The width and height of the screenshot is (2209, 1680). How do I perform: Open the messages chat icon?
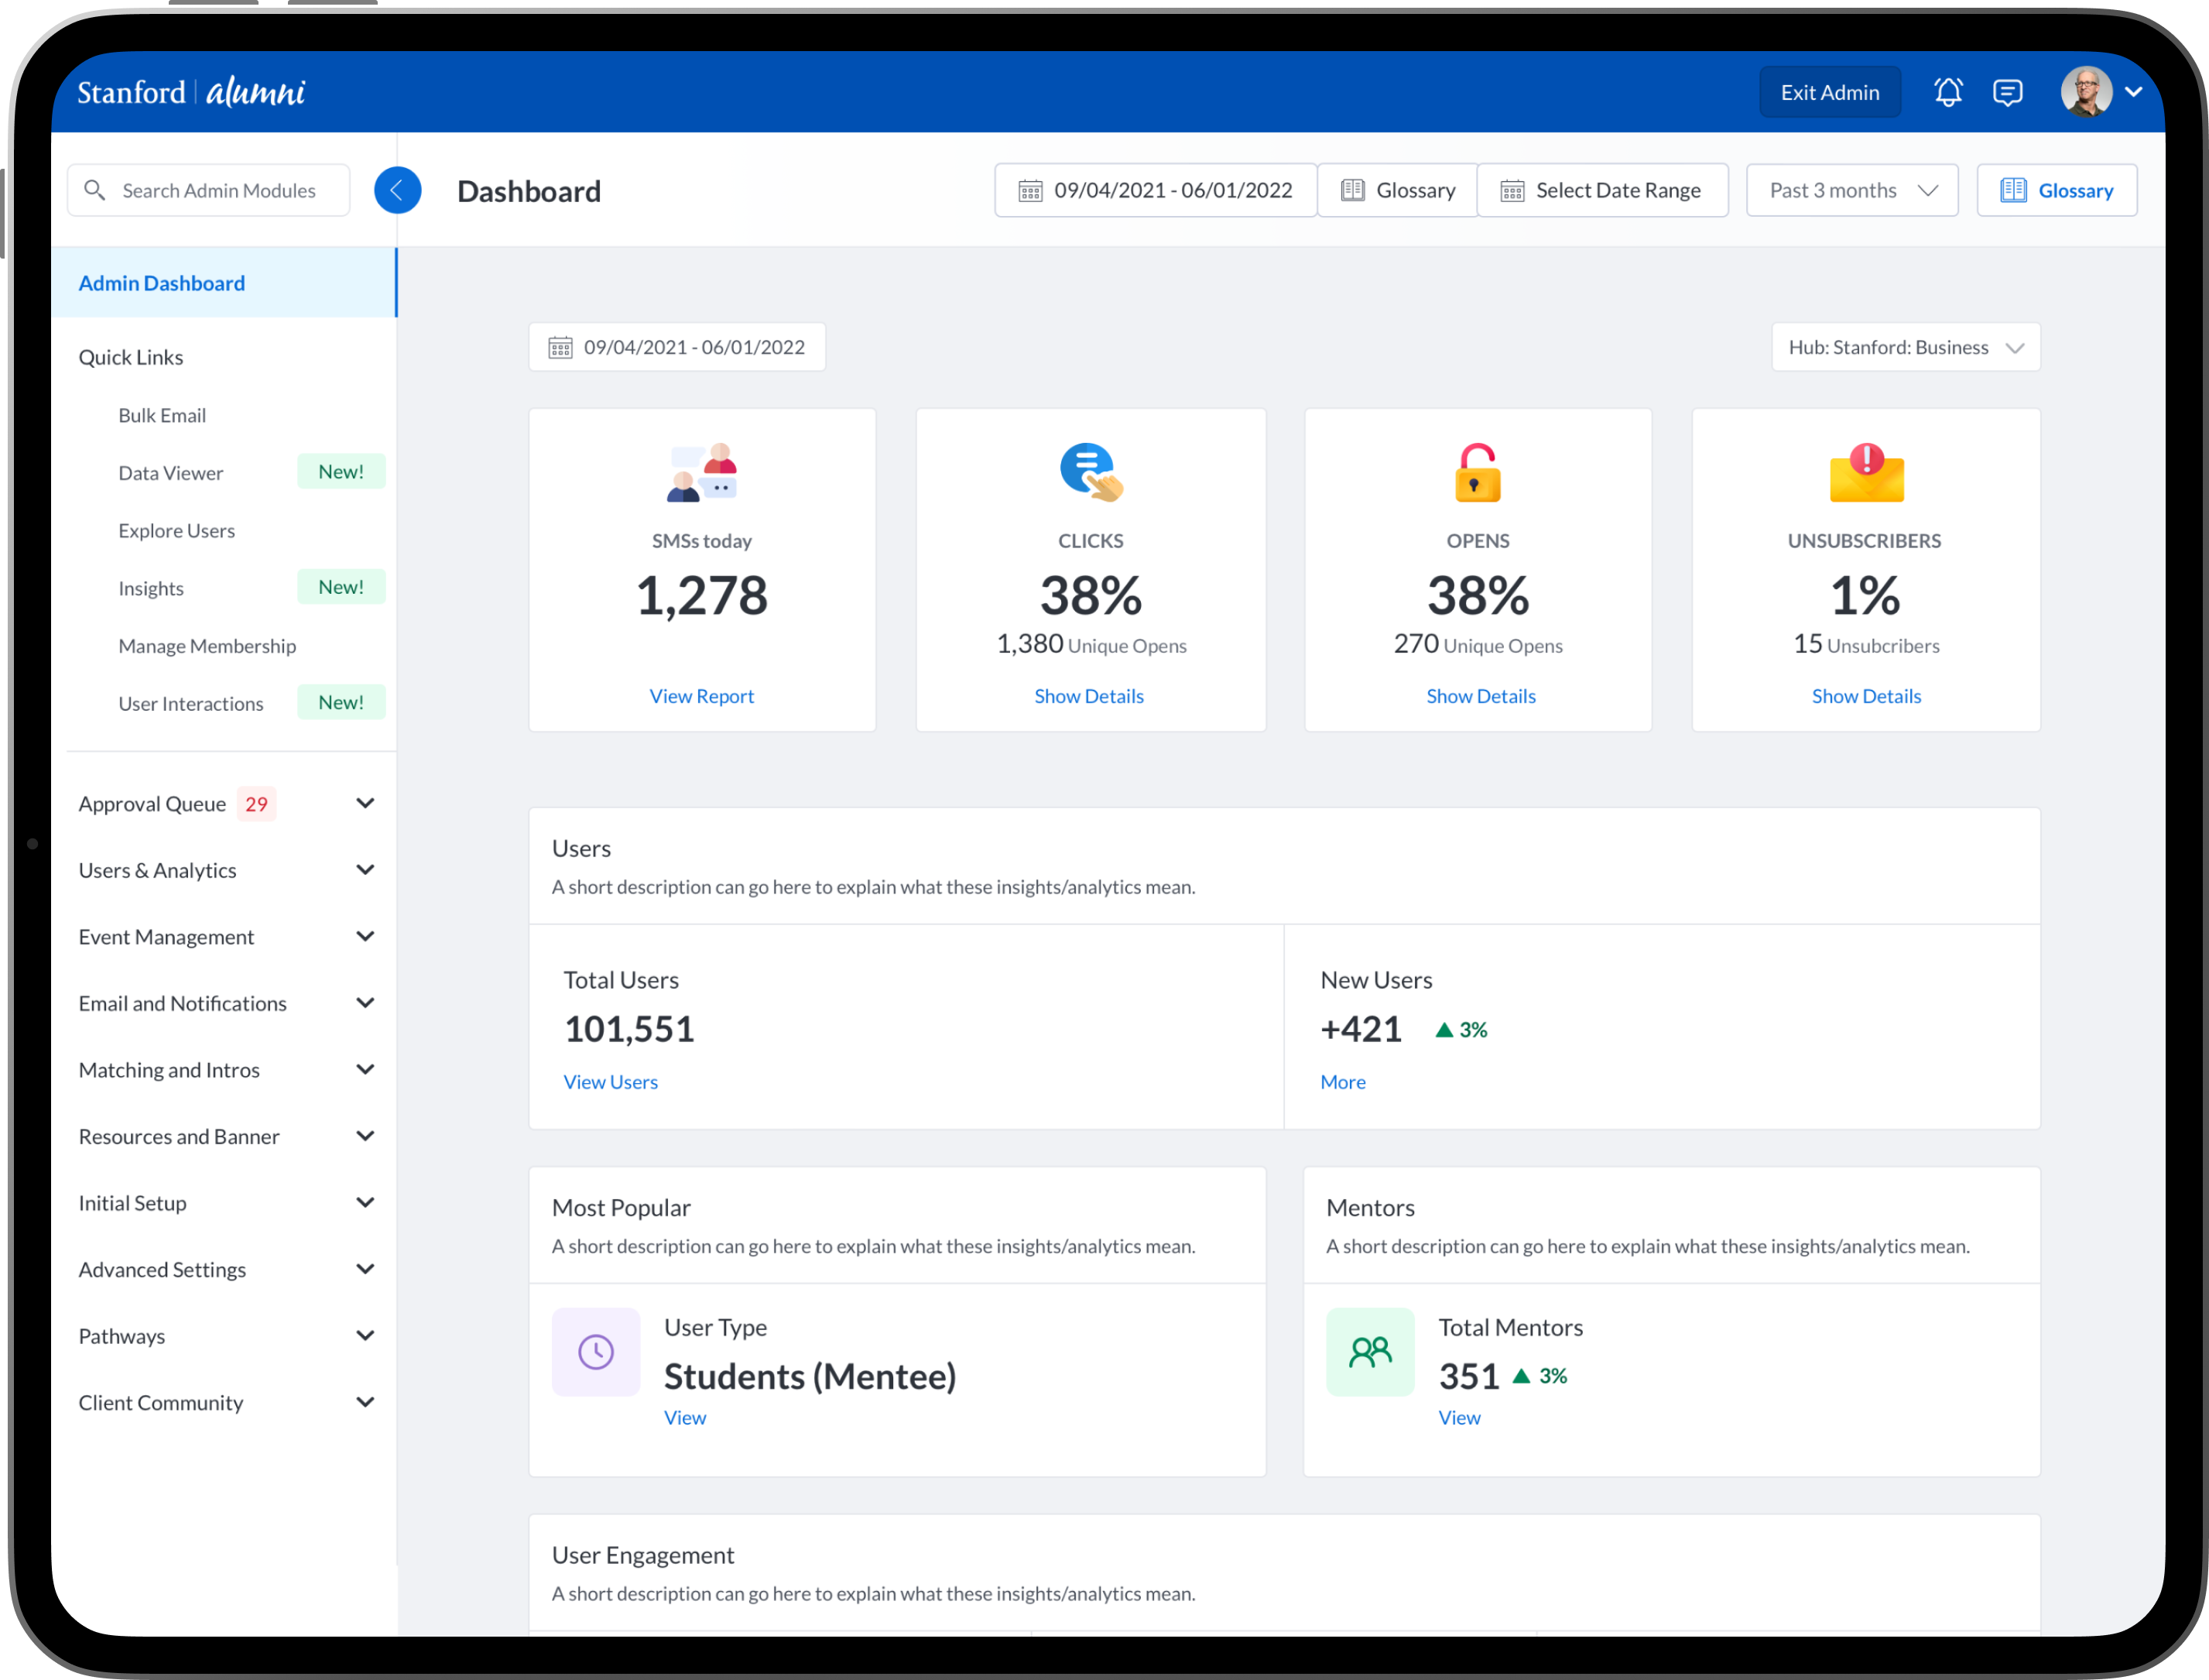(x=2007, y=92)
